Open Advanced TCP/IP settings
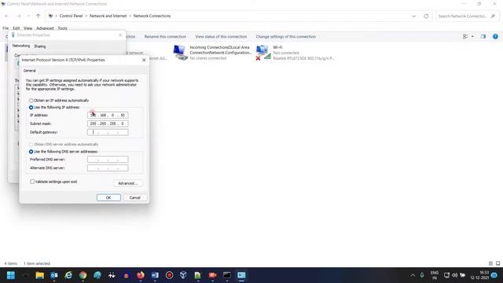 [x=128, y=183]
